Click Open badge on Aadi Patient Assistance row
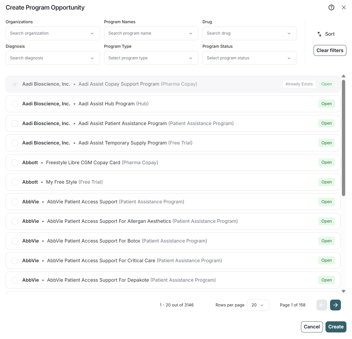 tap(326, 123)
